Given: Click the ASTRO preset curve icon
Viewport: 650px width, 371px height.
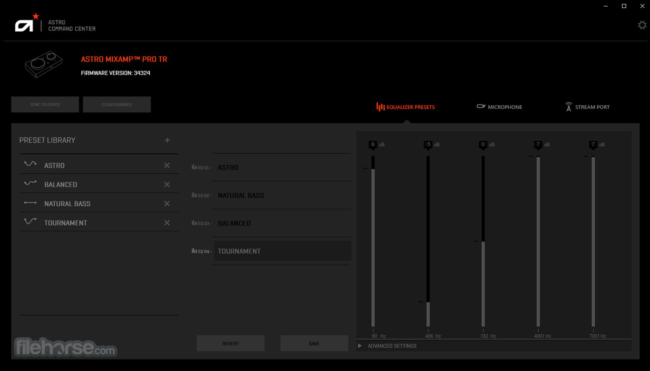Looking at the screenshot, I should click(30, 164).
